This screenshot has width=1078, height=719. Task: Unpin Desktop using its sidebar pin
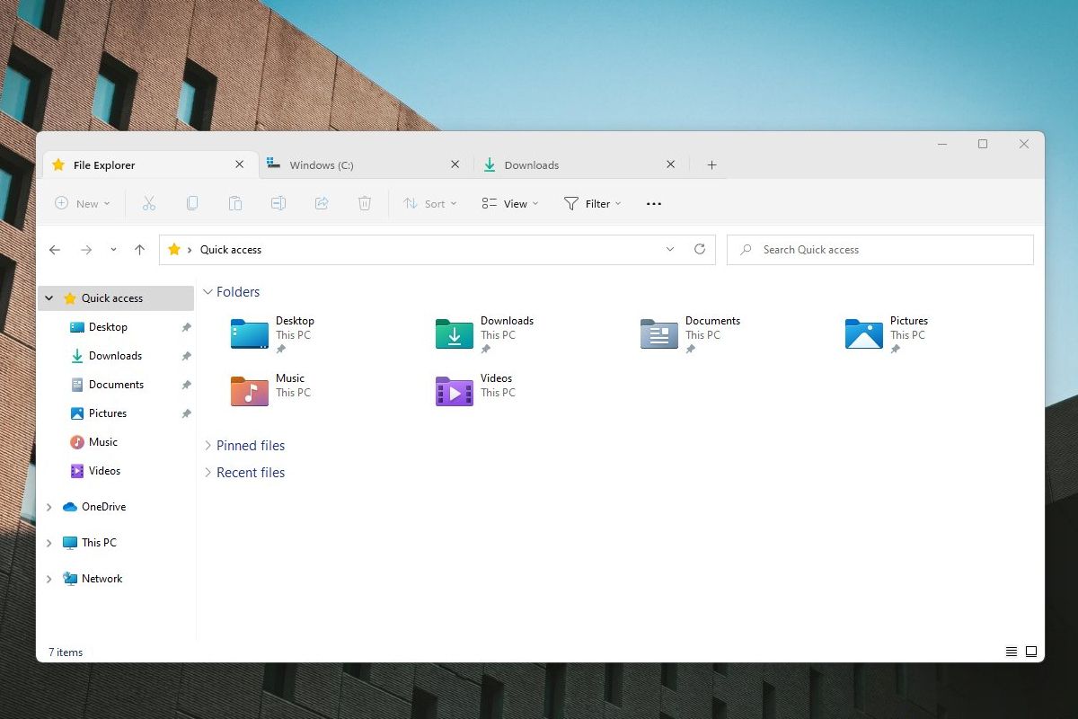(x=186, y=327)
